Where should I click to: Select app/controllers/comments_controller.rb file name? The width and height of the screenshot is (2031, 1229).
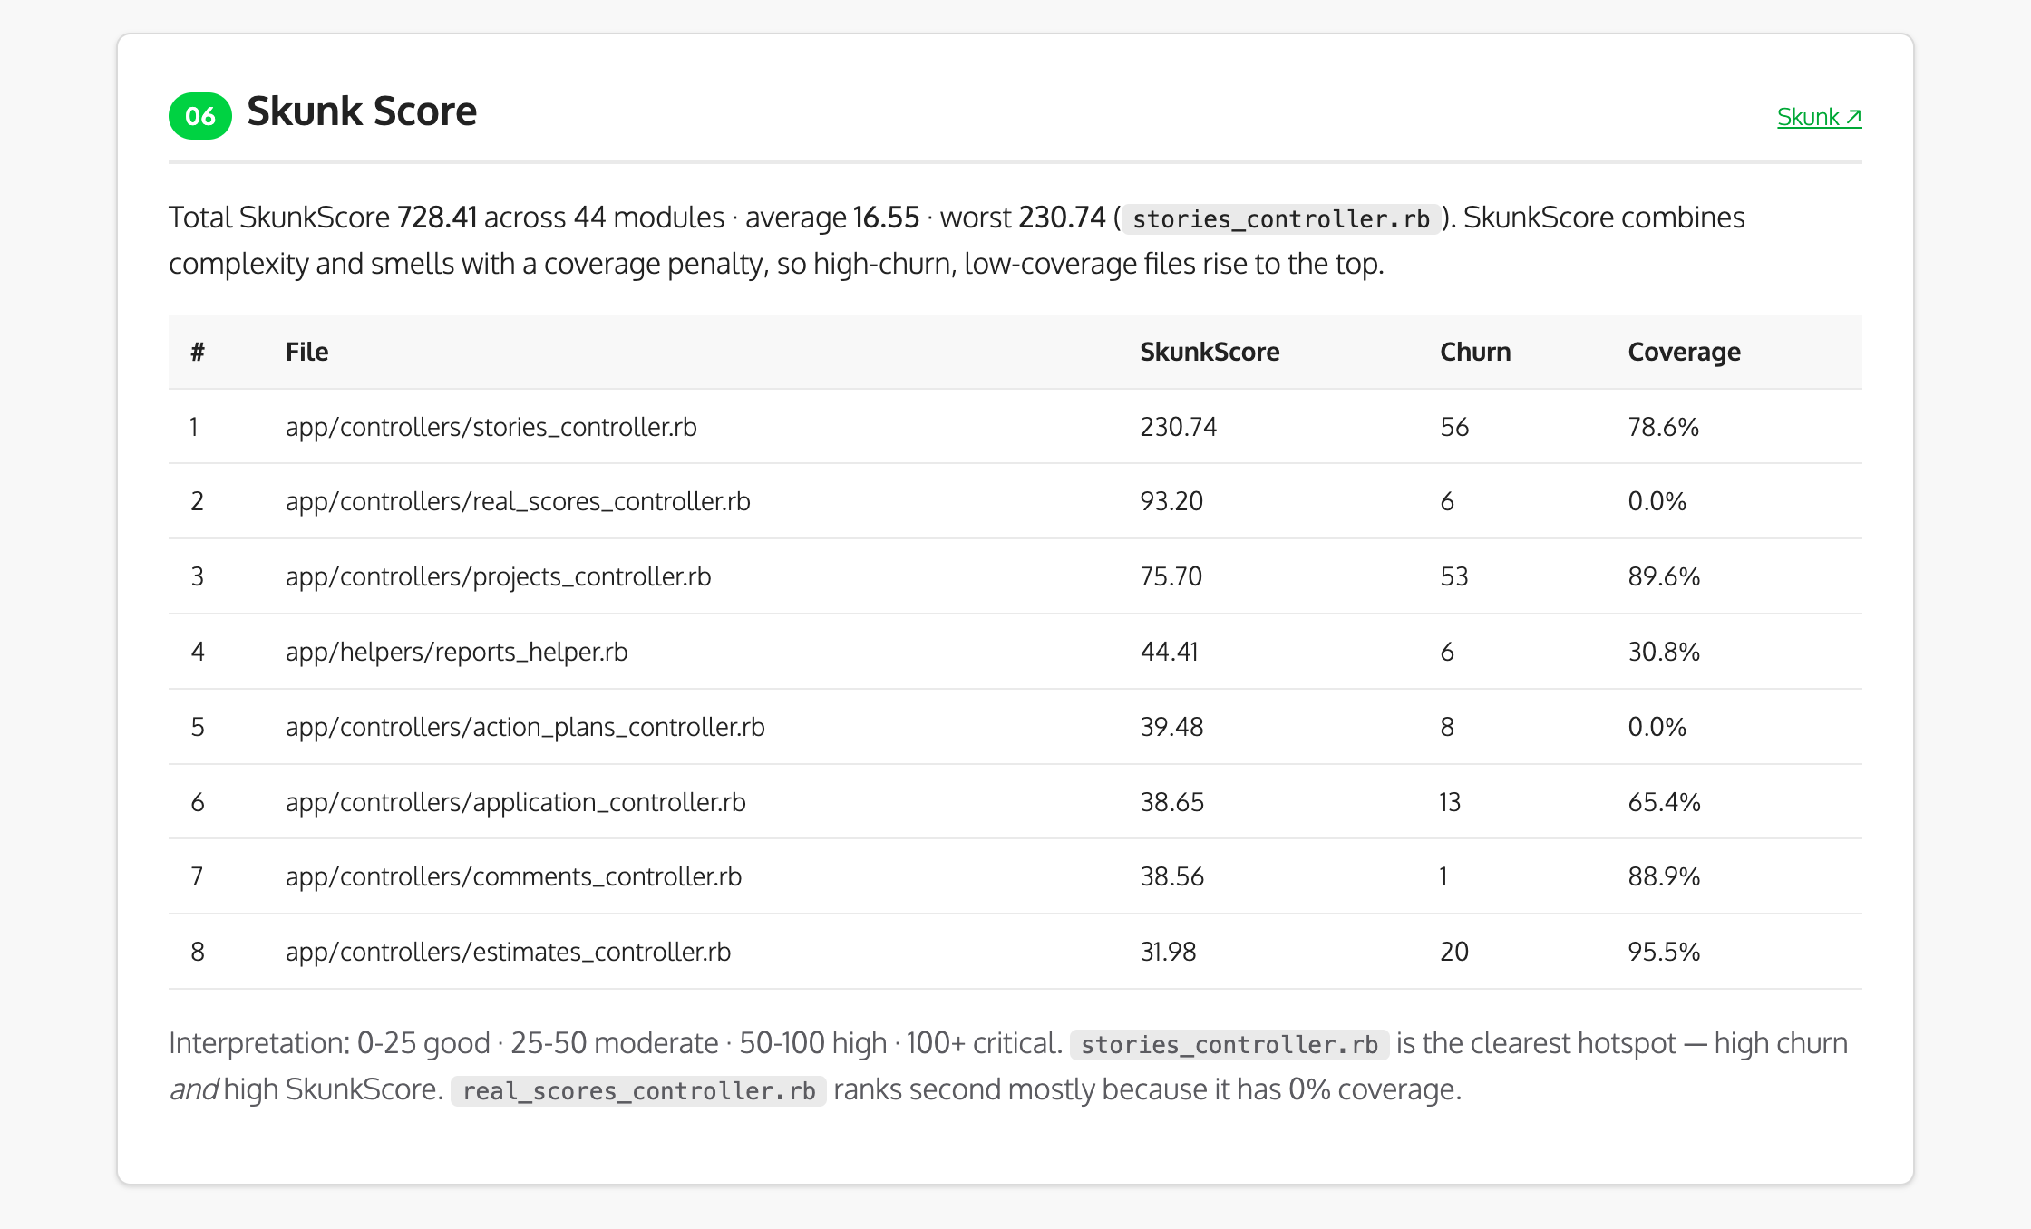pos(513,876)
